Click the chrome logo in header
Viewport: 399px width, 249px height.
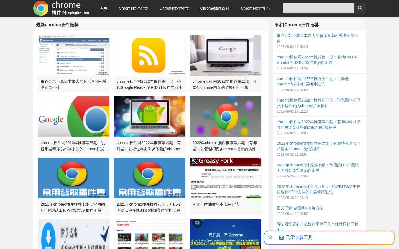point(61,8)
